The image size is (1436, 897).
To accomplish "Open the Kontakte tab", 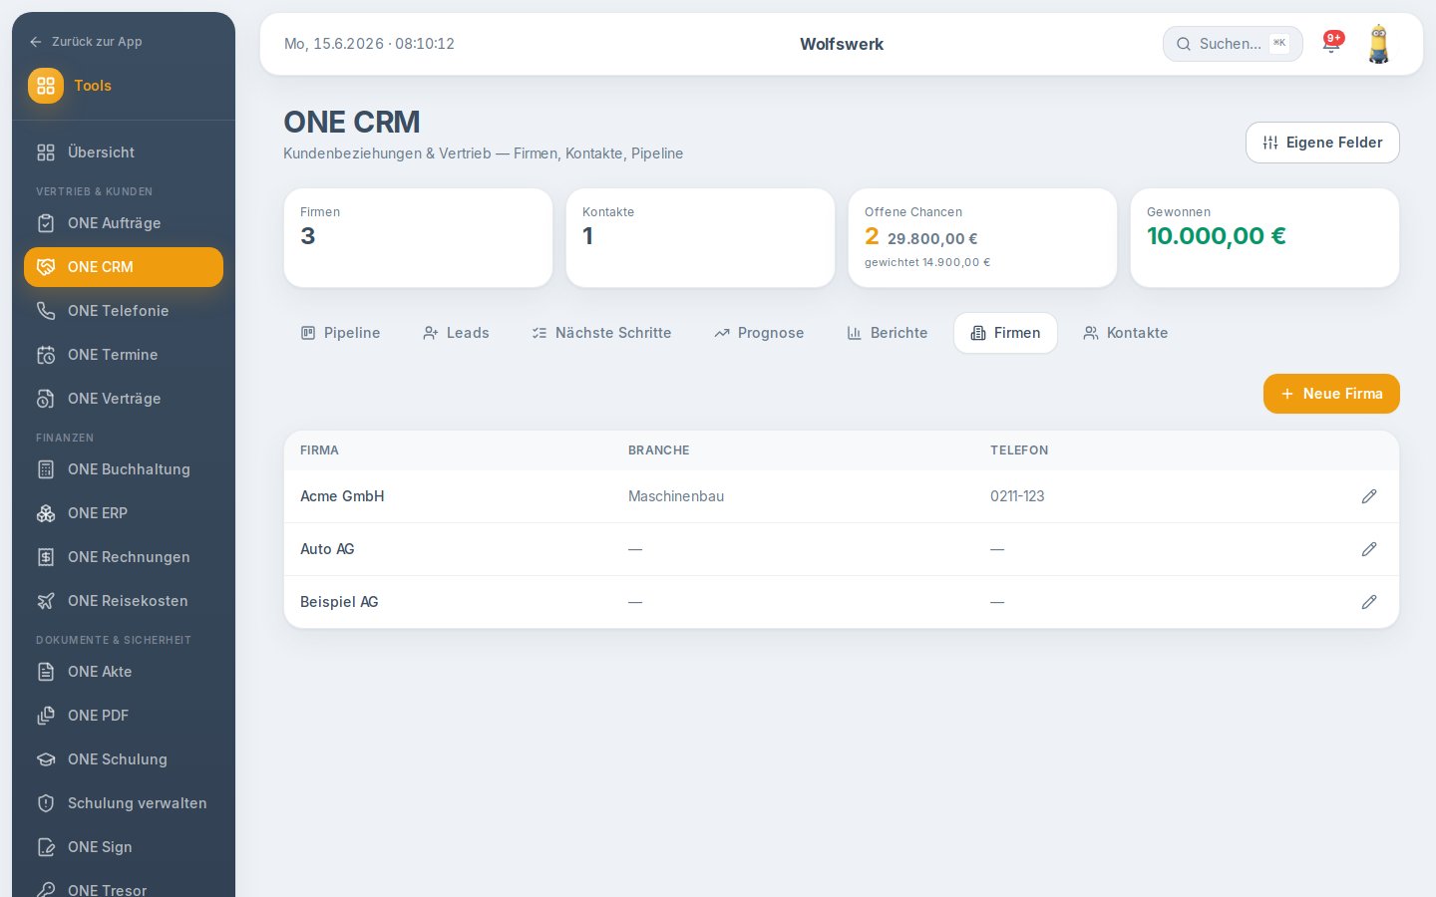I will tap(1126, 333).
